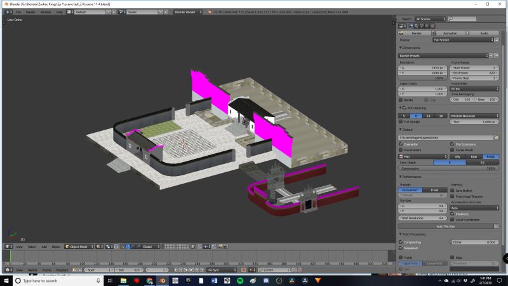This screenshot has width=508, height=286.
Task: Open the Object Mode selector
Action: [79, 247]
